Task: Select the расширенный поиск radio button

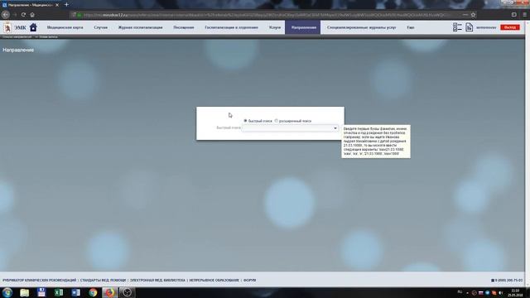Action: (x=276, y=121)
